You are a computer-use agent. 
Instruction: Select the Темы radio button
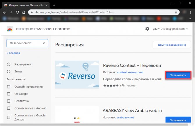[8, 72]
